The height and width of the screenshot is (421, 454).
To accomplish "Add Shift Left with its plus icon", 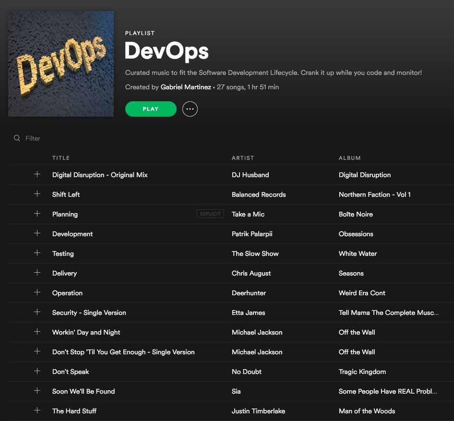I will point(37,194).
